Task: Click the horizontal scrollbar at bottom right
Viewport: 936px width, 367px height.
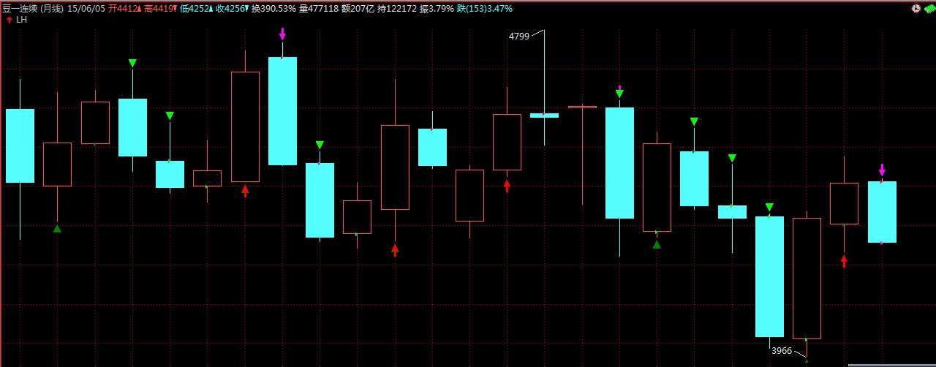Action: (x=891, y=365)
